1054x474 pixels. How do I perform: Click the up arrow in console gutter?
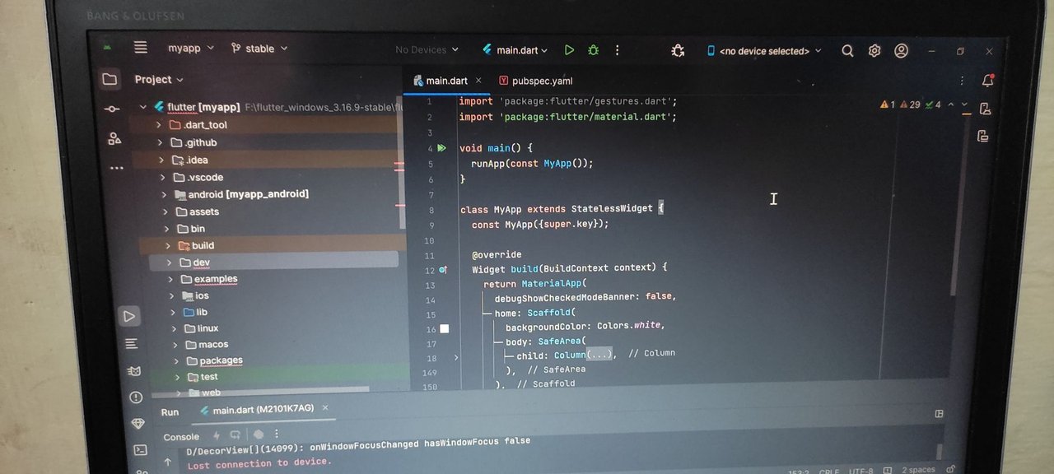coord(168,462)
